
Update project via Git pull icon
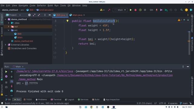click(x=156, y=10)
